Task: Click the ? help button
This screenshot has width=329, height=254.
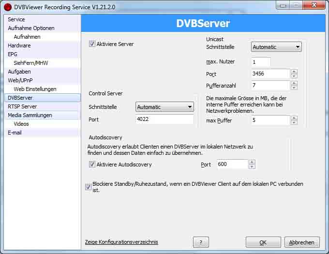Action: coord(201,242)
